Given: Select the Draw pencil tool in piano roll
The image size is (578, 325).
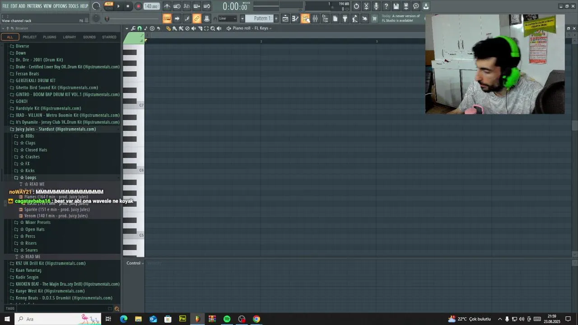Looking at the screenshot, I should (x=168, y=28).
